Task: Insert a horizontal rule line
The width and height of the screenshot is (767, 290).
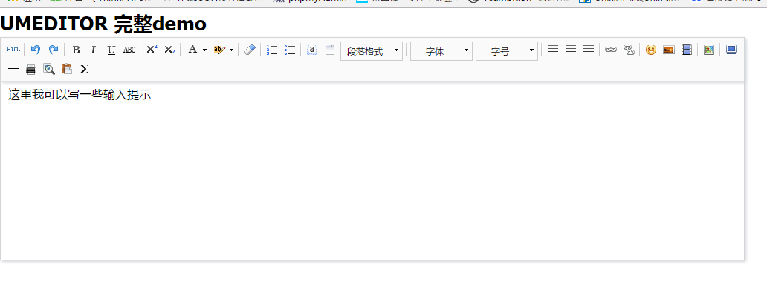Action: pos(13,69)
